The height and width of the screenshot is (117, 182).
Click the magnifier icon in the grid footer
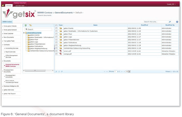click(x=56, y=72)
